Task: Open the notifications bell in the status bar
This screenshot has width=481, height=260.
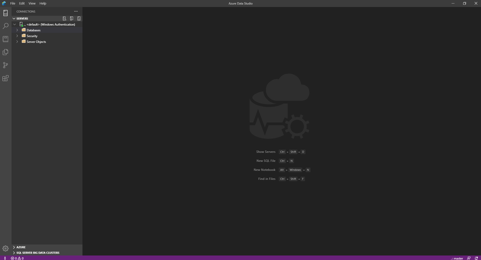Action: pyautogui.click(x=476, y=258)
